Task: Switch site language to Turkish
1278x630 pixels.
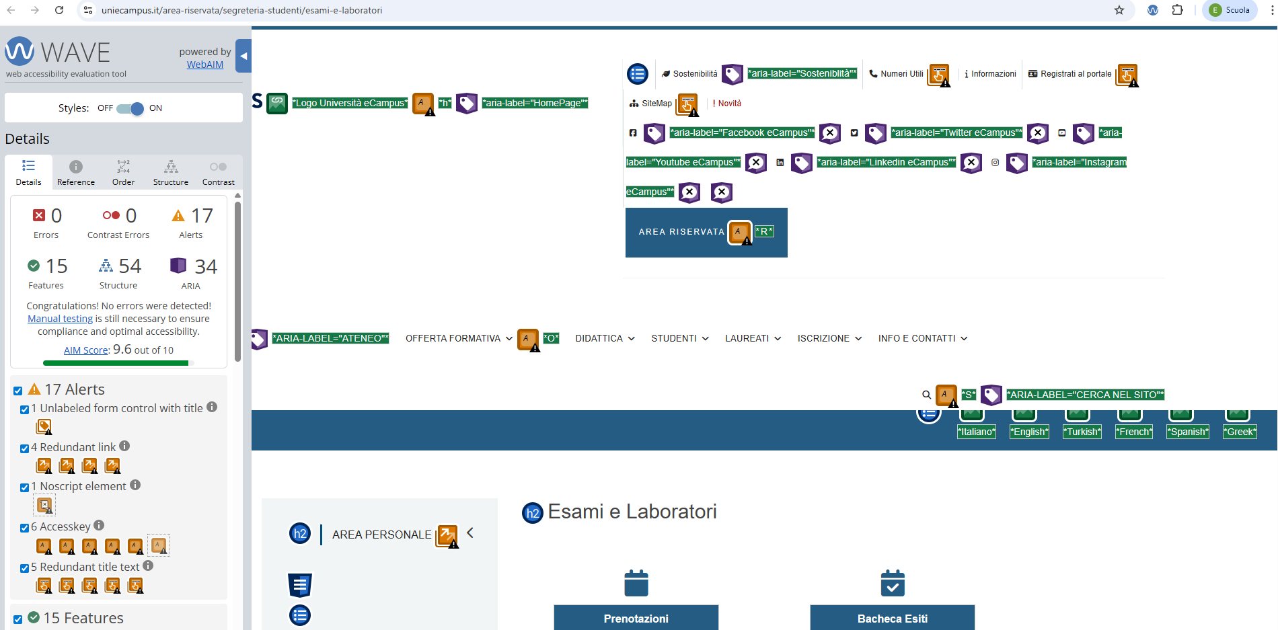Action: [1082, 425]
